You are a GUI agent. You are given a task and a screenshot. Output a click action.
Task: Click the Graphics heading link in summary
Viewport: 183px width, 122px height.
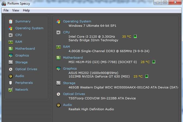pyautogui.click(x=70, y=69)
